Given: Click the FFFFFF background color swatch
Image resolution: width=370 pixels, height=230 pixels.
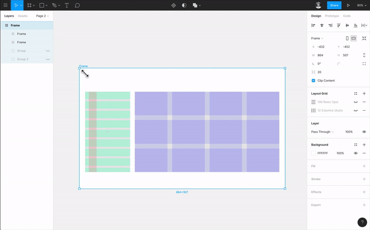Looking at the screenshot, I should coord(313,153).
